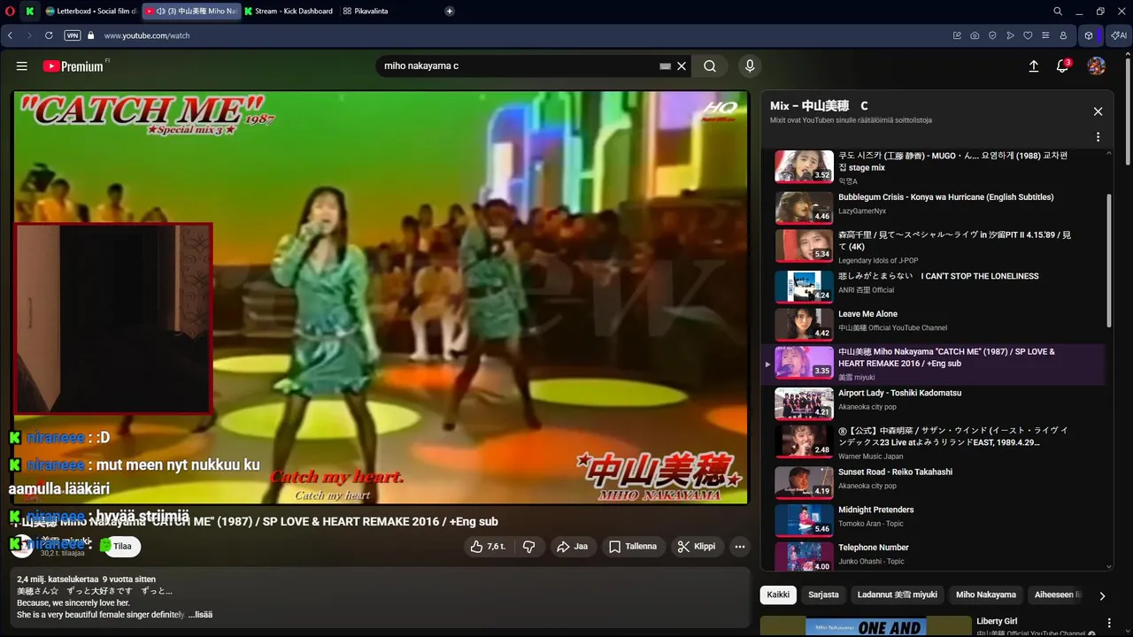This screenshot has width=1133, height=637.
Task: Open the pinned Kick tab icon
Action: click(30, 11)
